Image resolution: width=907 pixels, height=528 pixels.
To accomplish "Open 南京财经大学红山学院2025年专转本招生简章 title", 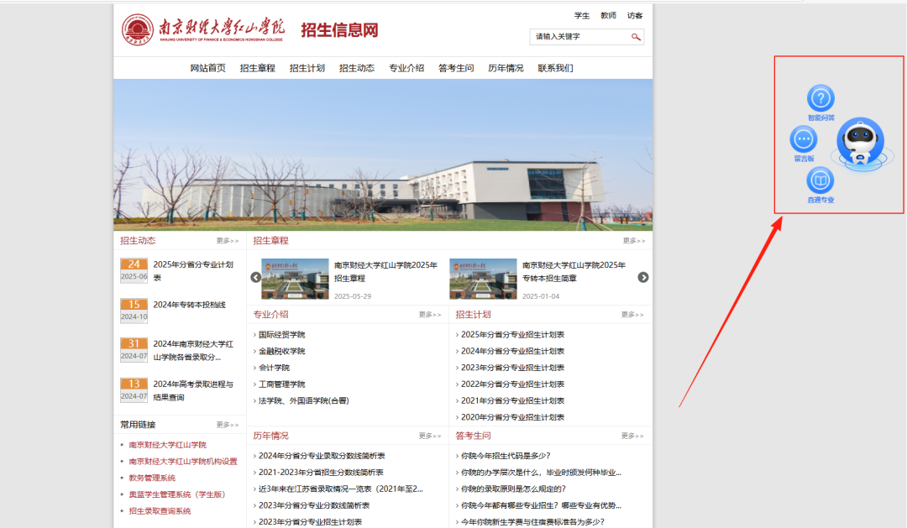I will (x=574, y=272).
